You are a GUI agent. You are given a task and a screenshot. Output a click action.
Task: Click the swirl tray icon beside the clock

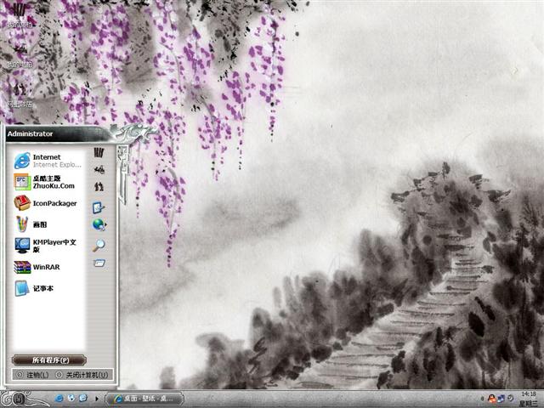(510, 398)
